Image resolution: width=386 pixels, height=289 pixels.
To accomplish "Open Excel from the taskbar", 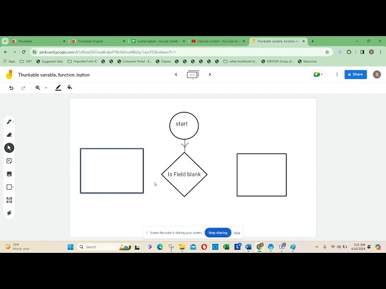I will (226, 247).
